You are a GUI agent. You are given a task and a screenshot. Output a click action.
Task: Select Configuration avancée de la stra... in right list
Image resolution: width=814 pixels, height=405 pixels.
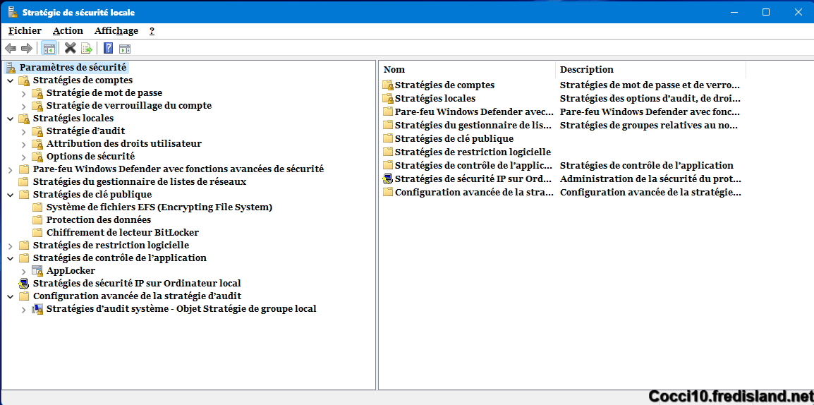[473, 193]
